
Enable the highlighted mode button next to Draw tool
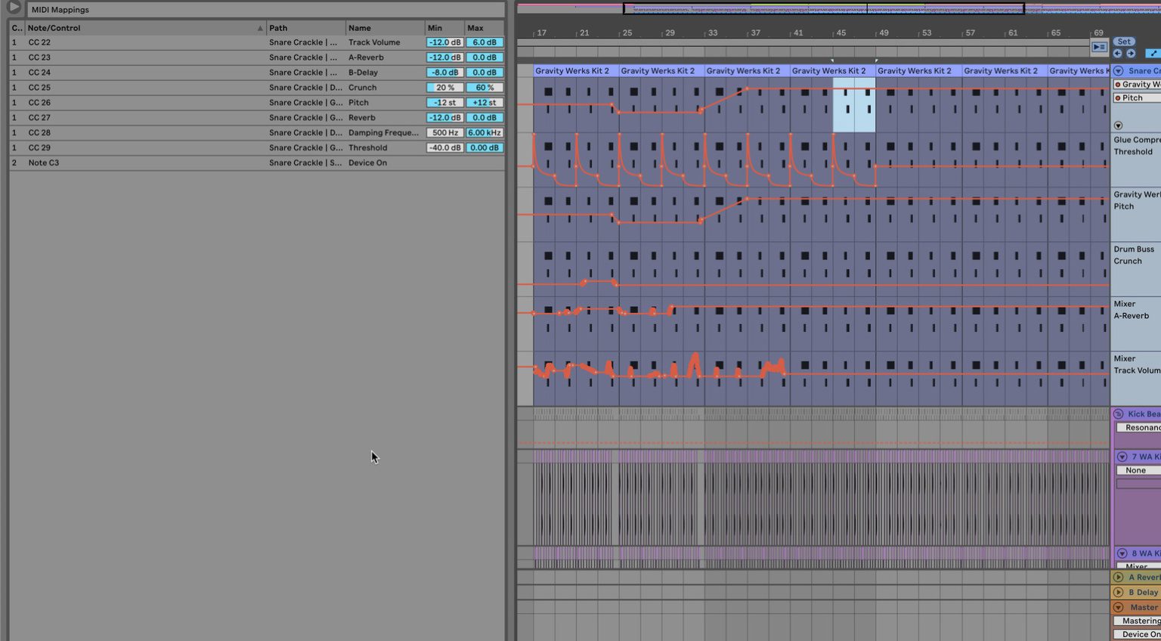pos(1152,54)
